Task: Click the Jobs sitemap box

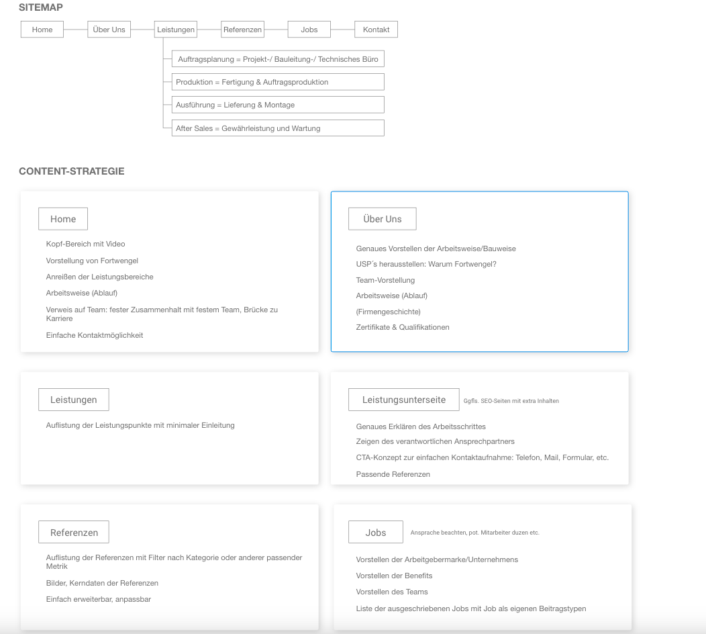Action: 309,30
